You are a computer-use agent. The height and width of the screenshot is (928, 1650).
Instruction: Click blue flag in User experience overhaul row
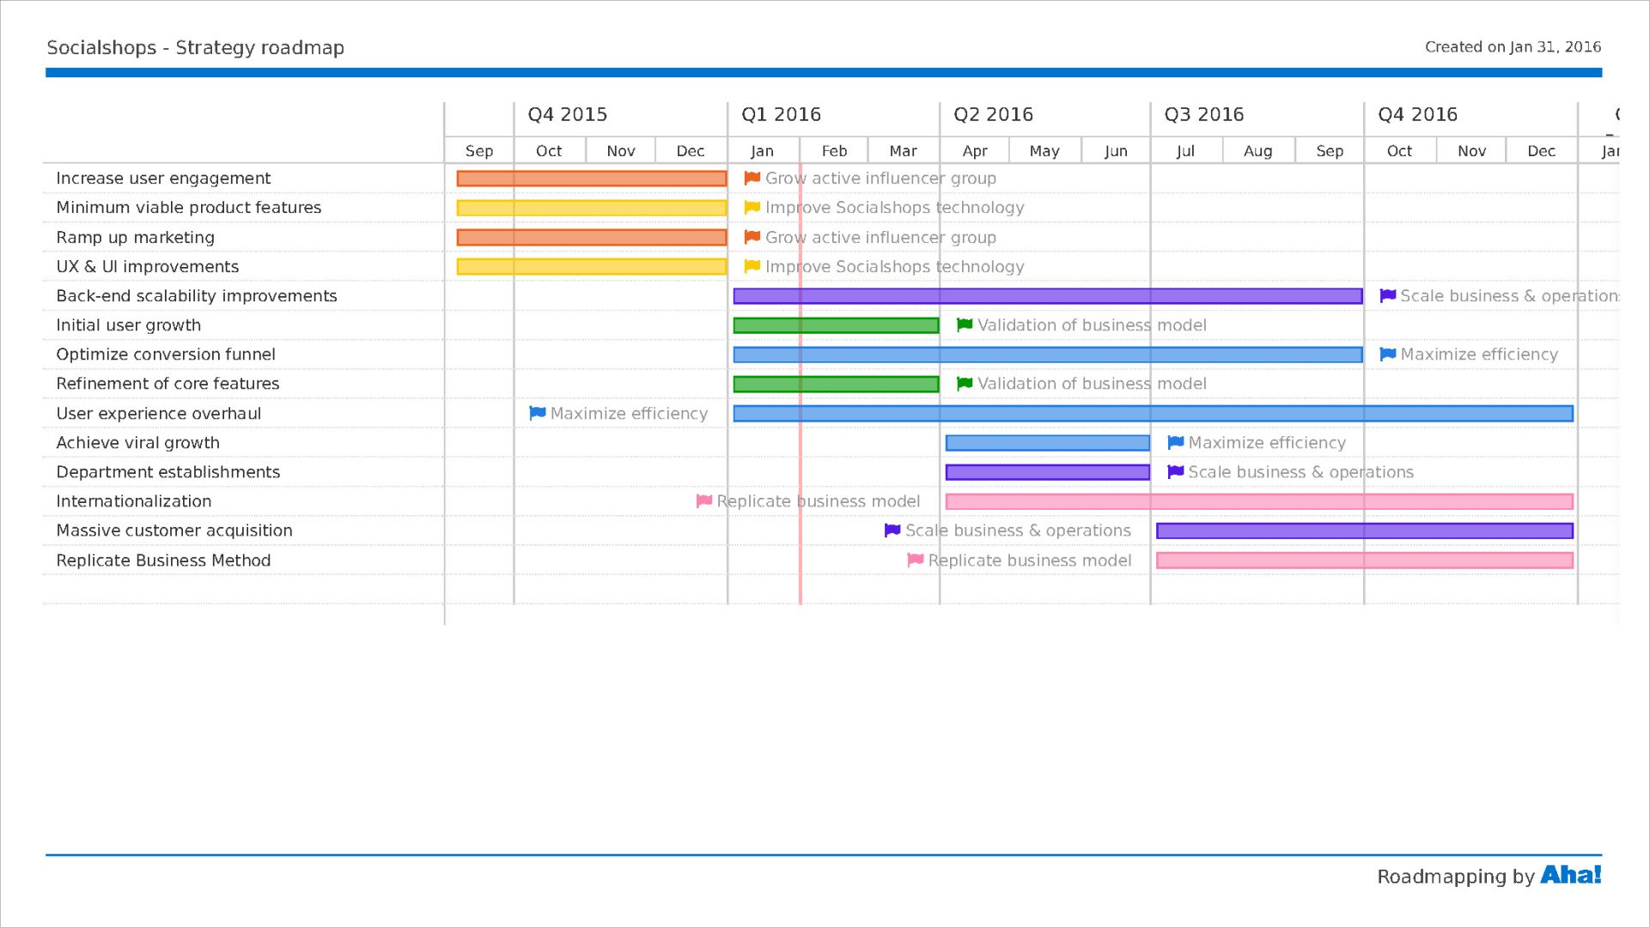[x=538, y=414]
